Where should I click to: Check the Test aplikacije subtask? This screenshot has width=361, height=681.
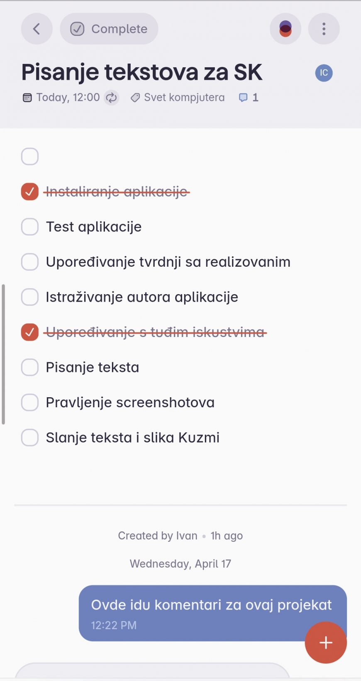[30, 227]
